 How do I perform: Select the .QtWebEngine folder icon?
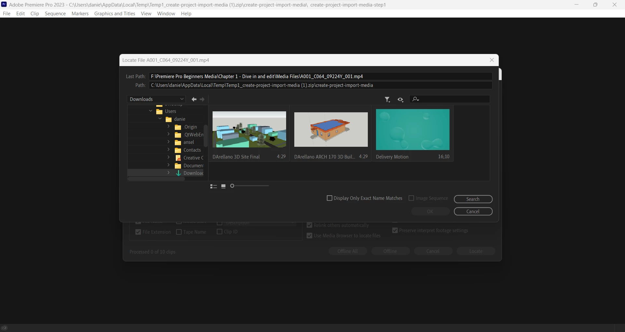tap(178, 135)
